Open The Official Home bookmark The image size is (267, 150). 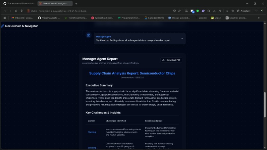tap(76, 18)
